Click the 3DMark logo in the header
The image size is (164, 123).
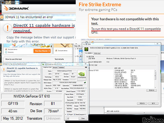tap(16, 8)
